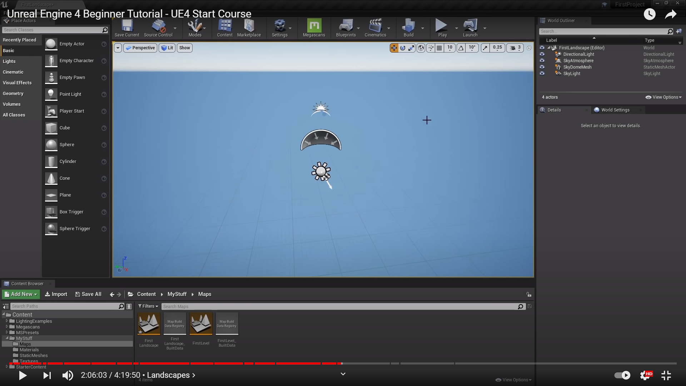Image resolution: width=686 pixels, height=386 pixels.
Task: Open the Add New dropdown
Action: point(21,294)
